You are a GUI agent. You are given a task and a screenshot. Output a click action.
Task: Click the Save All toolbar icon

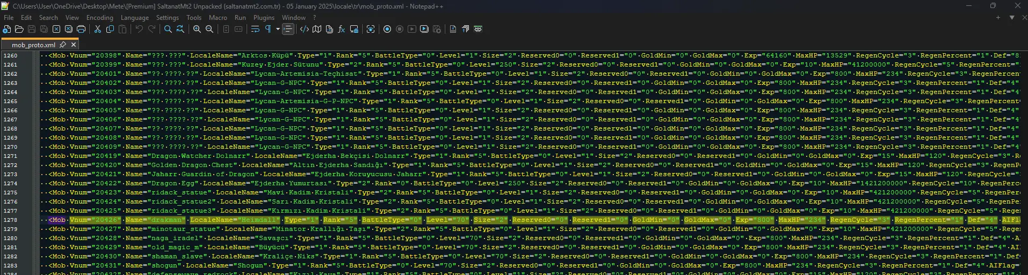coord(44,29)
